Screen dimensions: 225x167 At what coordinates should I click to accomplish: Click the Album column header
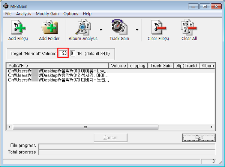click(207, 66)
